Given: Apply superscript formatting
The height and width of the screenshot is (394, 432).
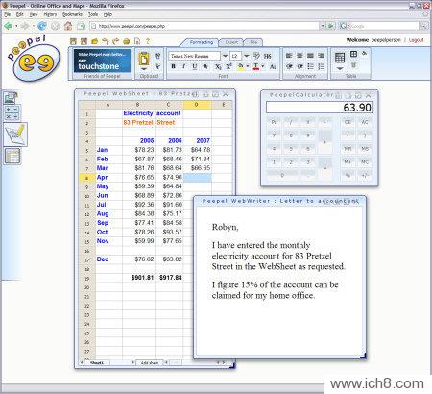Looking at the screenshot, I should (228, 66).
